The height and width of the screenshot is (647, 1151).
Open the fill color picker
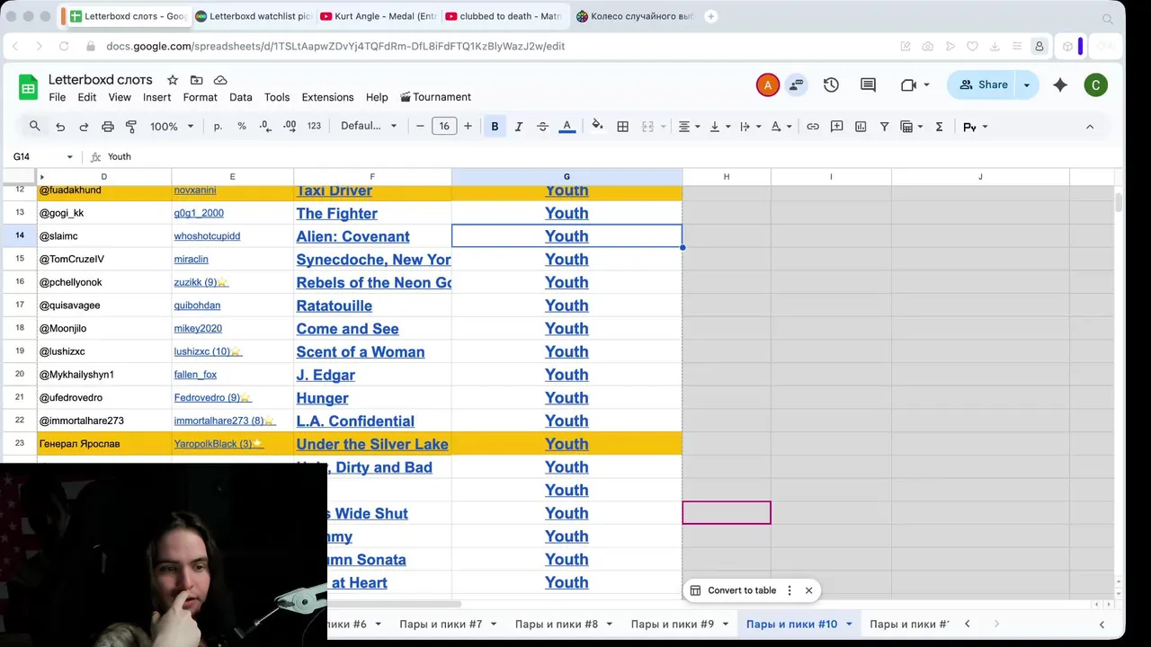[x=598, y=127]
